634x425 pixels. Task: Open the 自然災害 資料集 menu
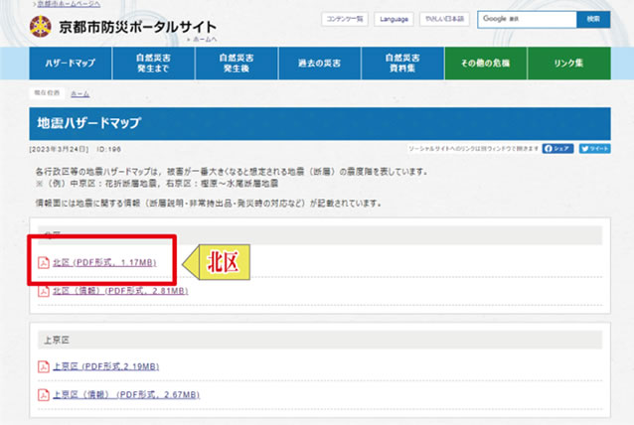click(x=402, y=63)
